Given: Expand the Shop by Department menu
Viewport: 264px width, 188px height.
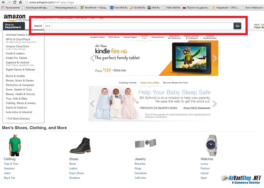Looking at the screenshot, I should (14, 26).
